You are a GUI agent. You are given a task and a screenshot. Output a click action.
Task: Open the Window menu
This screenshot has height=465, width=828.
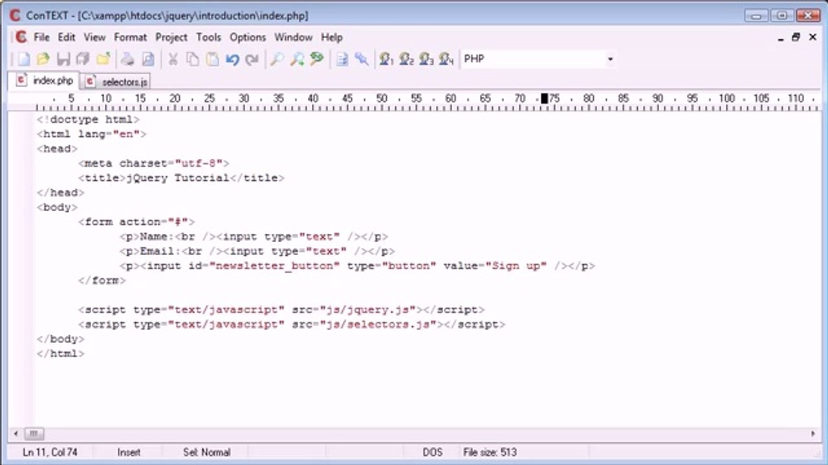(x=293, y=37)
